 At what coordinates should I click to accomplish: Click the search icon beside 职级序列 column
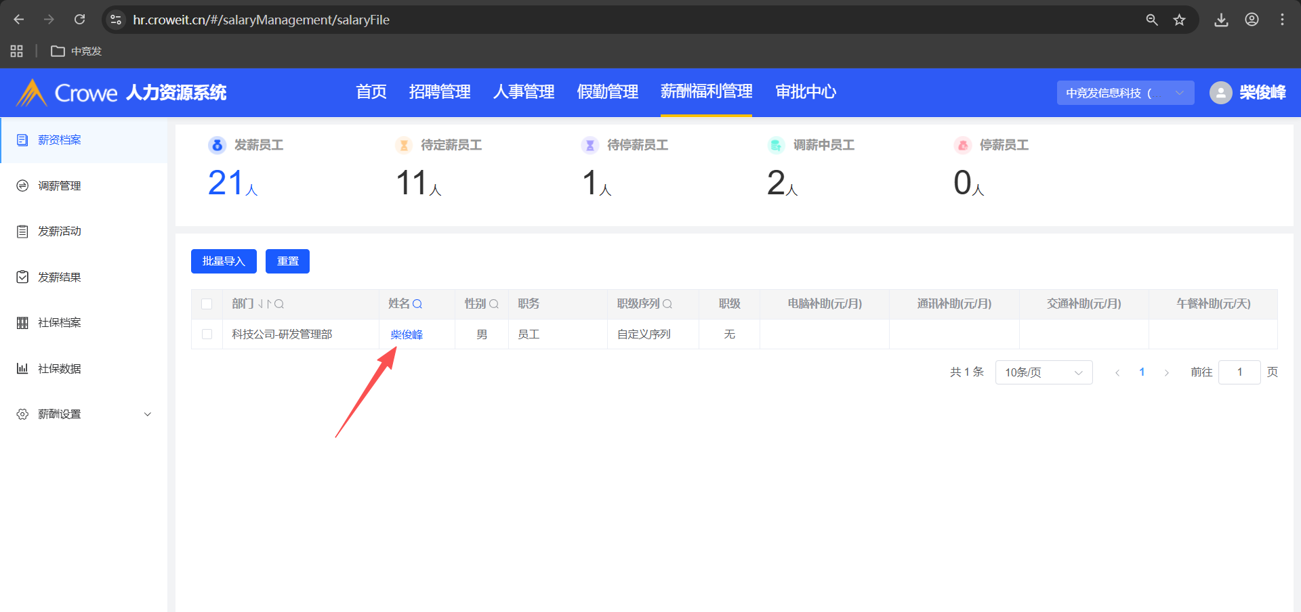[667, 304]
